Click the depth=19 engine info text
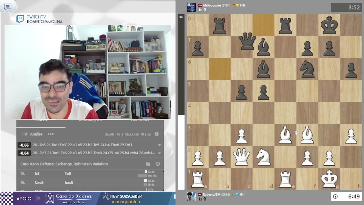The width and height of the screenshot is (364, 205). 112,134
